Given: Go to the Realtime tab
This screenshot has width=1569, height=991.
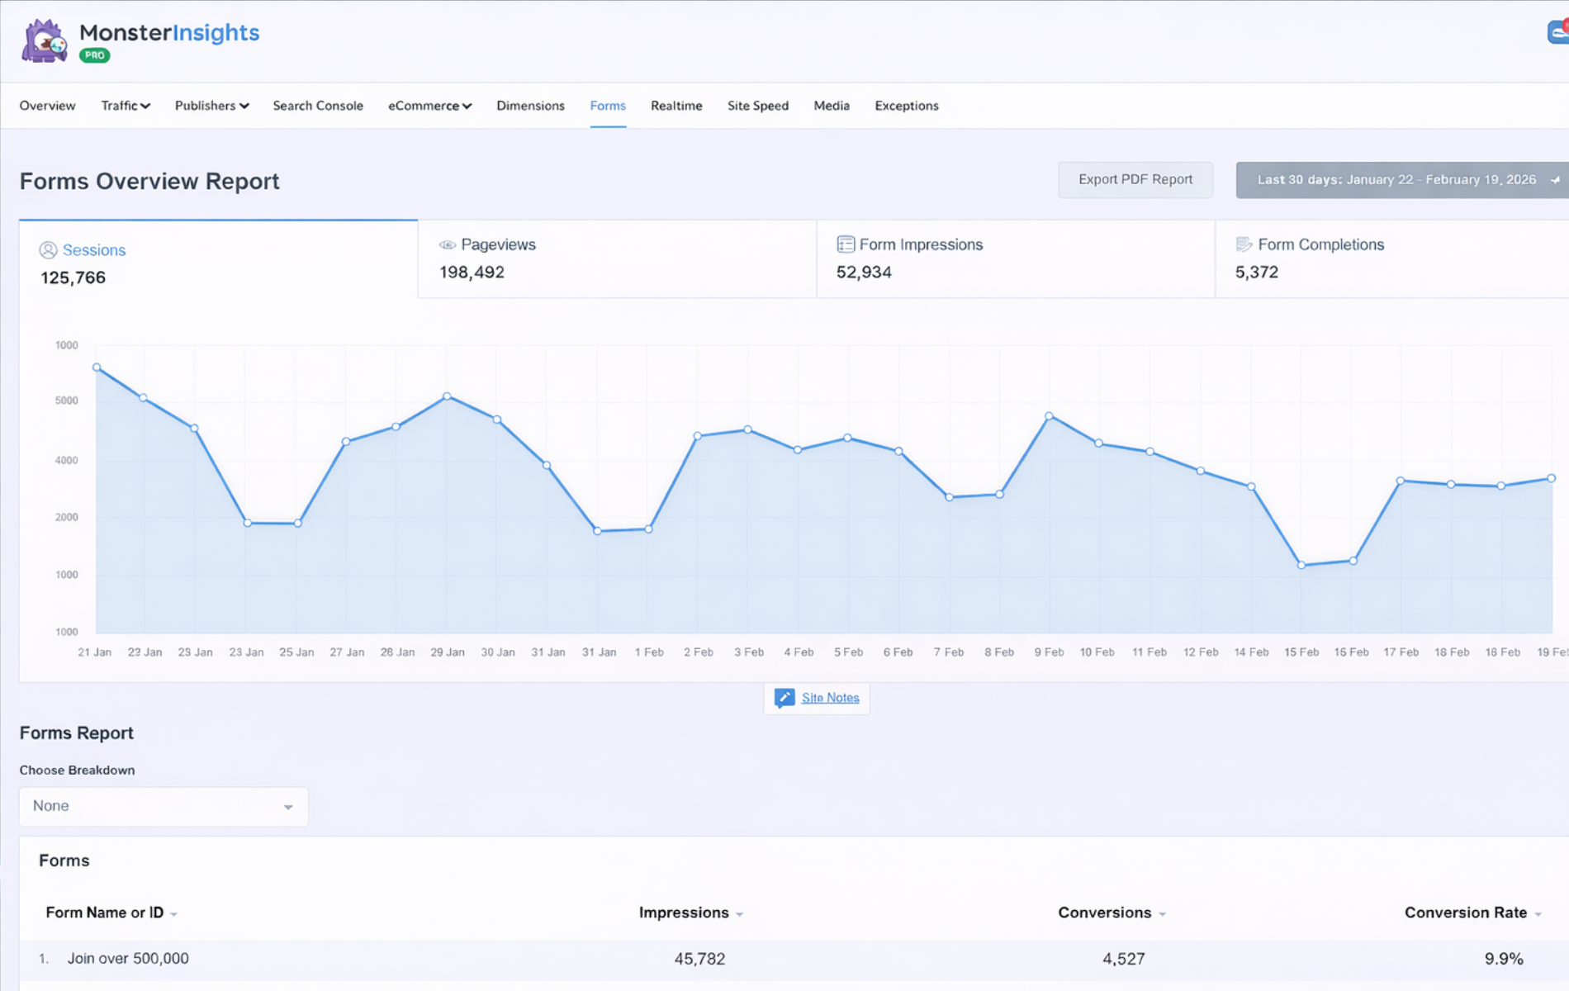Looking at the screenshot, I should click(x=675, y=106).
